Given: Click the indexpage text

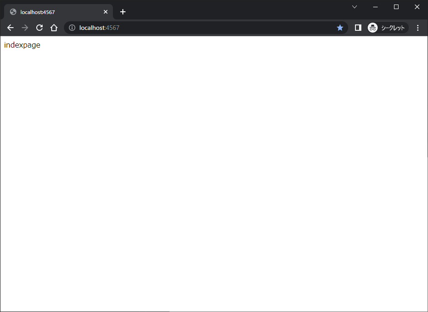Looking at the screenshot, I should pyautogui.click(x=22, y=45).
